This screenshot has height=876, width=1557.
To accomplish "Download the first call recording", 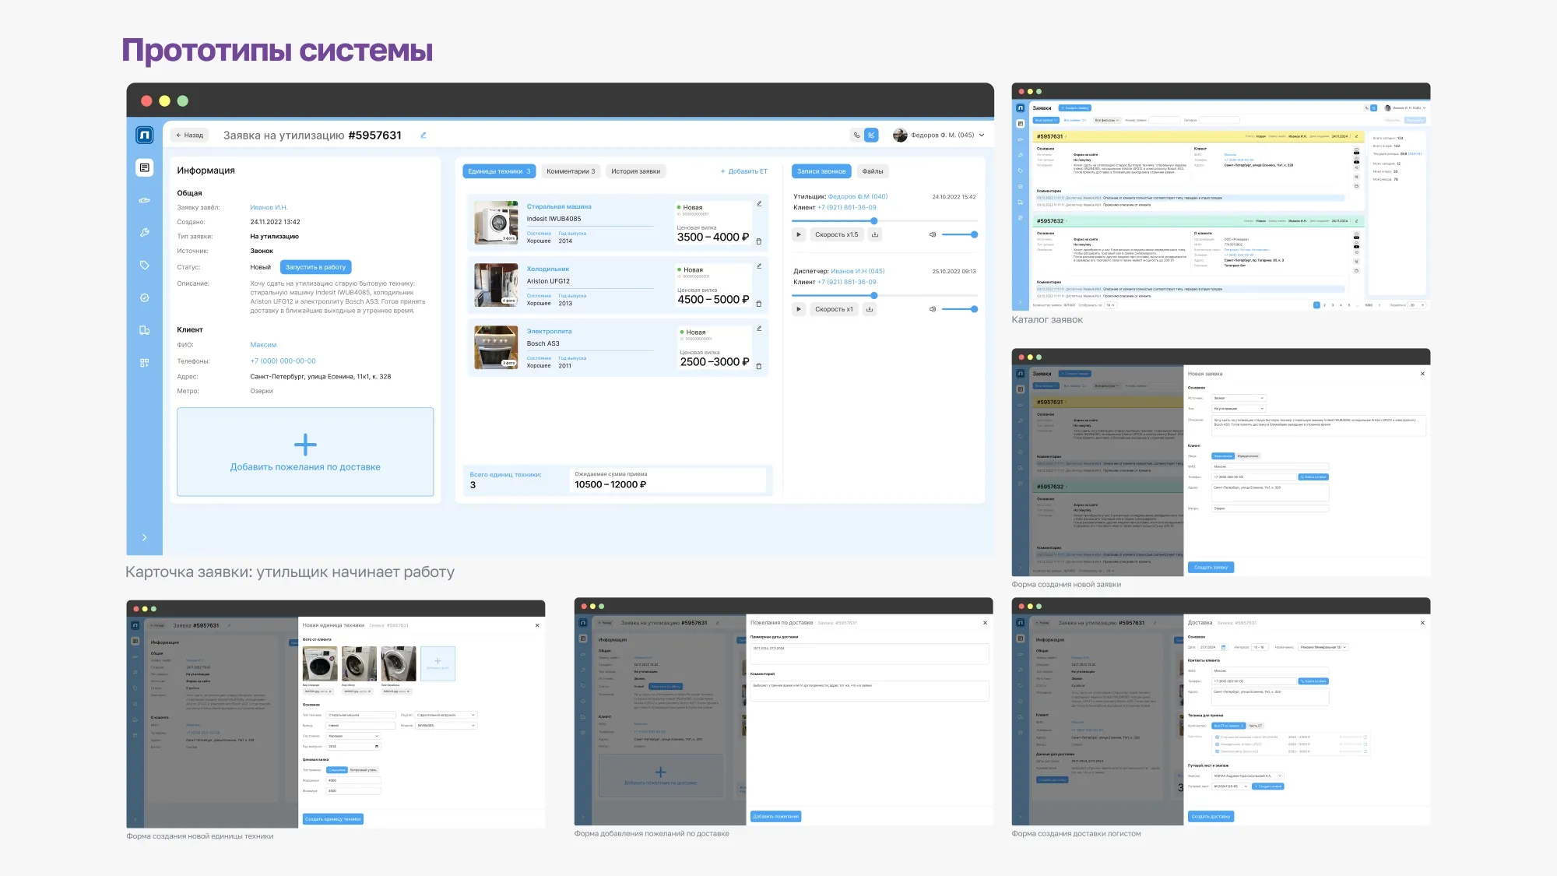I will pyautogui.click(x=874, y=234).
